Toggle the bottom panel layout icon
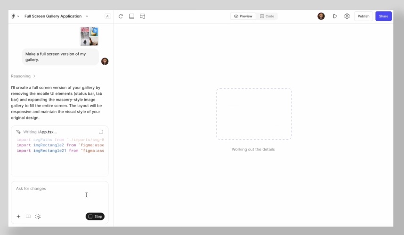The height and width of the screenshot is (235, 404). [131, 16]
